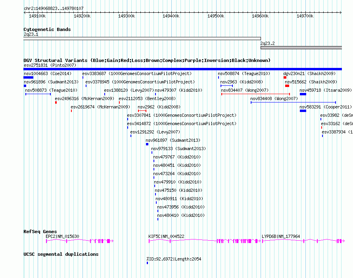
Task: Select nsv979133 (Sudmant2013) label
Action: 178,149
